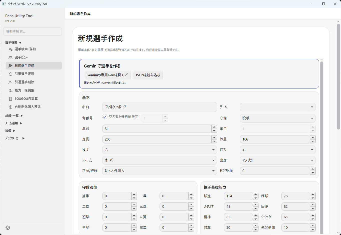Viewport: 341px width, 235px height.
Task: Open the チーム dropdown
Action: coord(278,107)
